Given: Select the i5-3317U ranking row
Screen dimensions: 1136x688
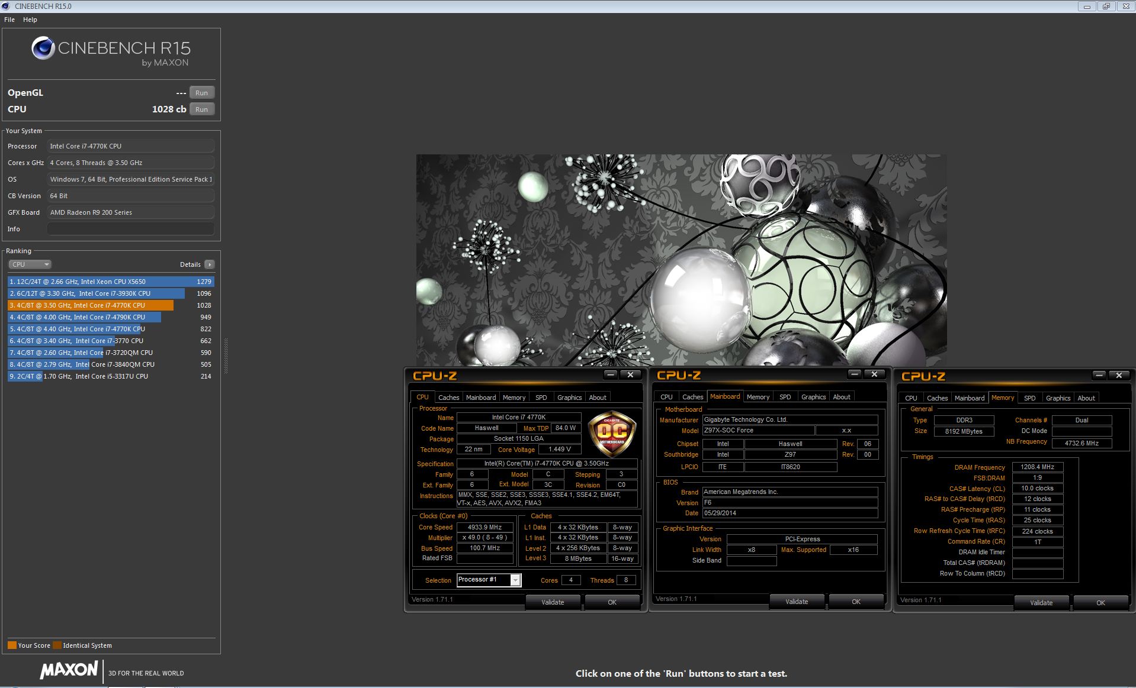Looking at the screenshot, I should tap(111, 376).
